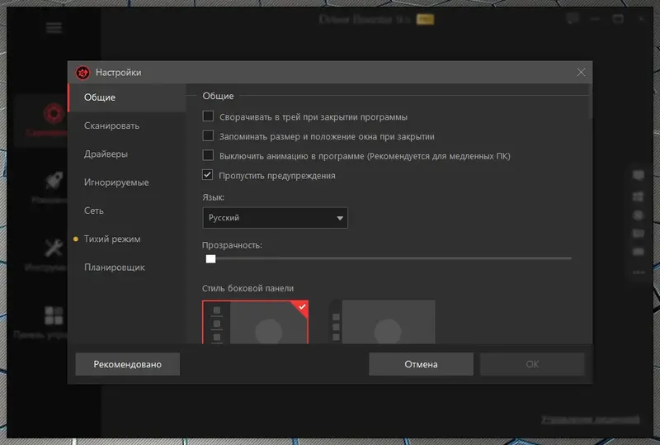Image resolution: width=660 pixels, height=445 pixels.
Task: Open the Язык dropdown showing Русский
Action: (275, 218)
